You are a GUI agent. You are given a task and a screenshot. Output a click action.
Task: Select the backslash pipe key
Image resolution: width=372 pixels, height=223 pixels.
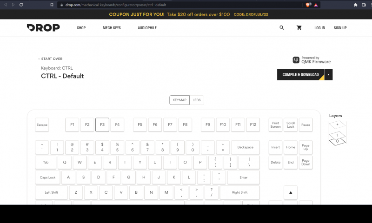click(x=249, y=162)
